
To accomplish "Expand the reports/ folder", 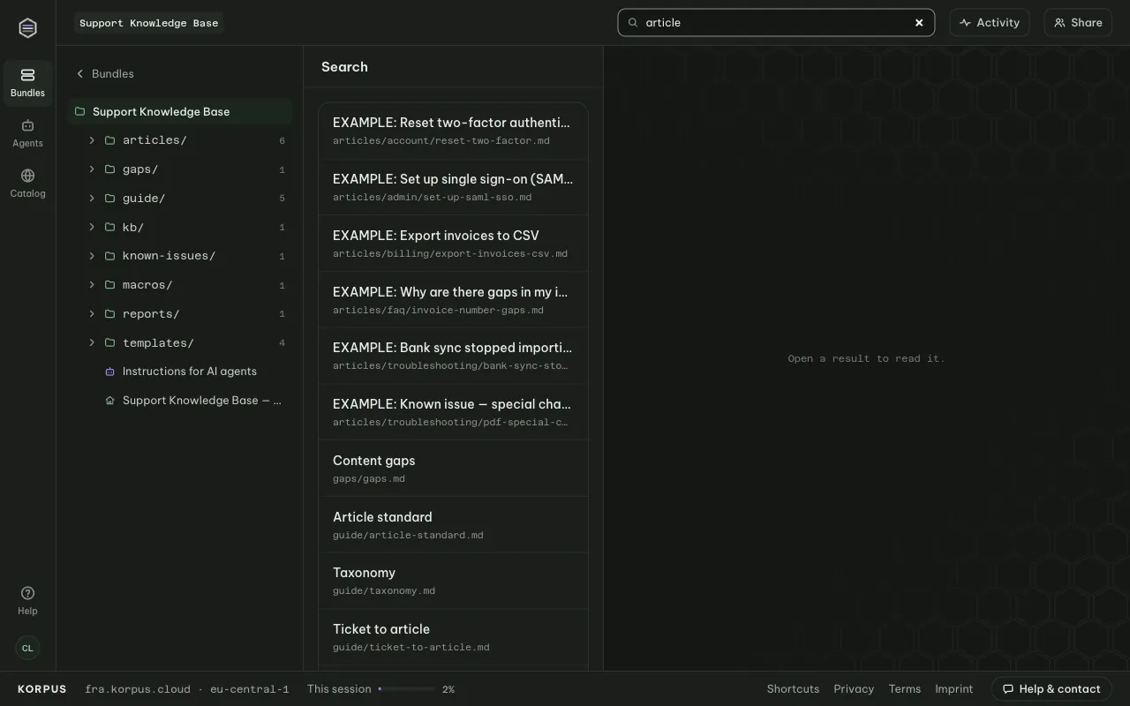I will click(x=92, y=314).
